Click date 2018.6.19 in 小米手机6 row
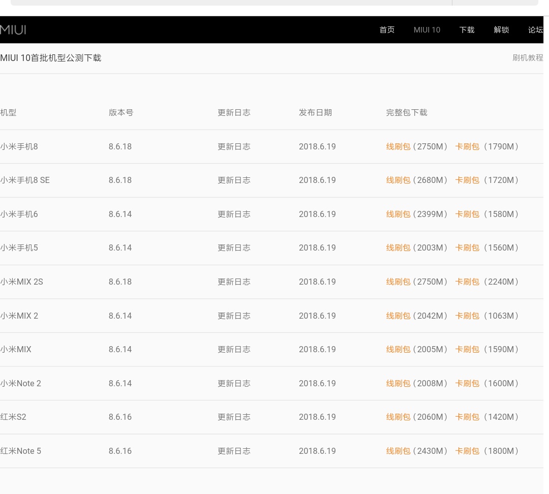The height and width of the screenshot is (494, 549). 317,214
